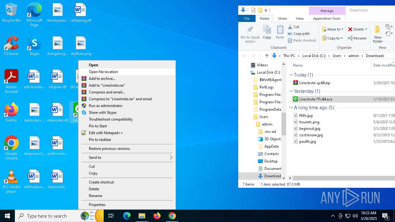This screenshot has width=395, height=222.
Task: Click Cut in Clipboard group
Action: pos(293,27)
